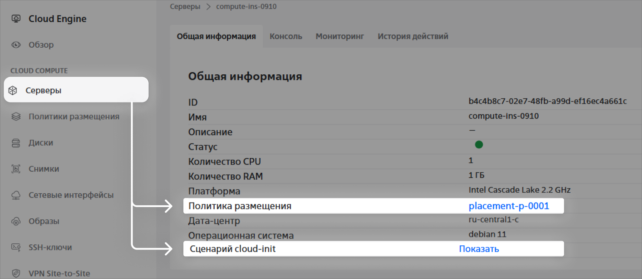Click the green status indicator dot
The image size is (642, 279).
[479, 145]
